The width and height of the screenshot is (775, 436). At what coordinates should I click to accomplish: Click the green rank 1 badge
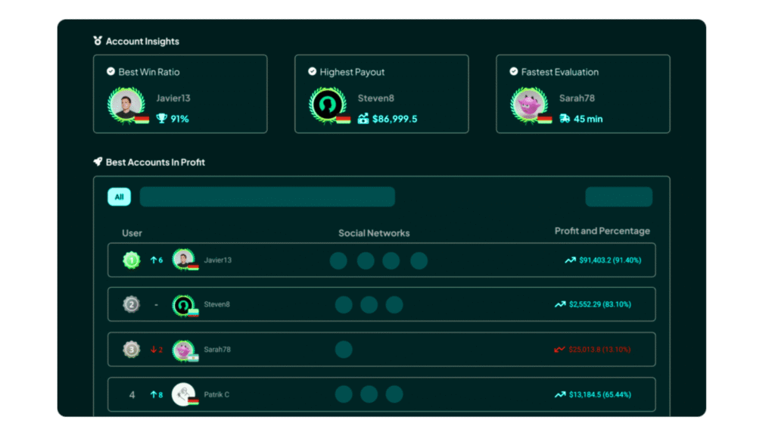[132, 260]
